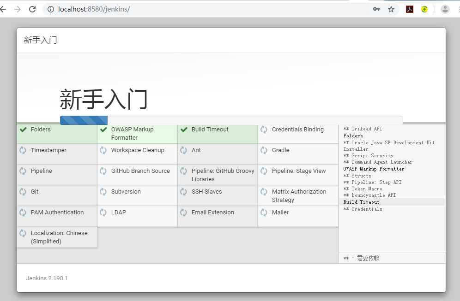Select the LDAP plugin label
This screenshot has width=460, height=301.
(119, 212)
